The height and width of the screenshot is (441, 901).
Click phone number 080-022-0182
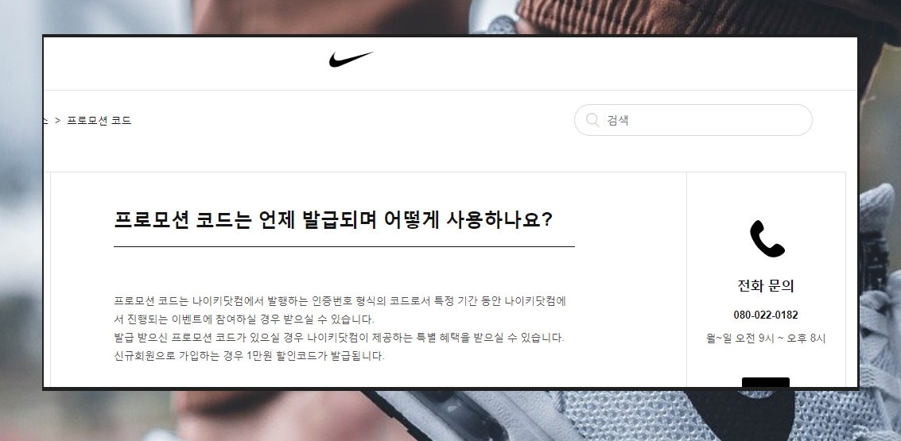tap(765, 315)
